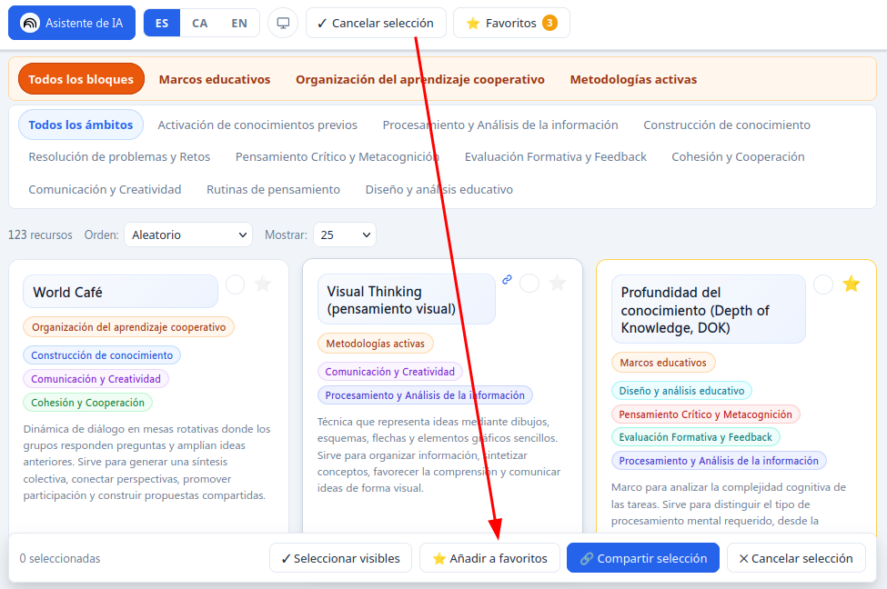
Task: Select the World Café card checkbox circle
Action: click(x=236, y=285)
